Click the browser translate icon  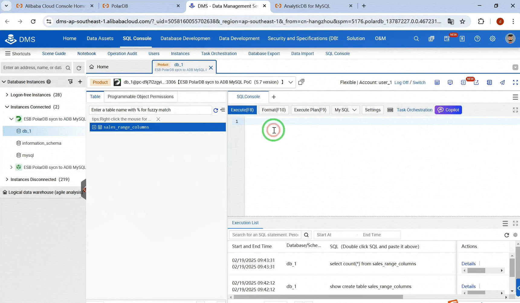(451, 21)
